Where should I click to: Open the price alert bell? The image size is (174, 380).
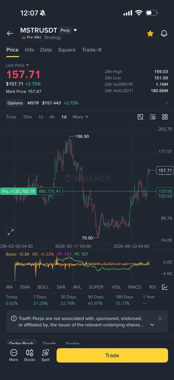point(164,33)
